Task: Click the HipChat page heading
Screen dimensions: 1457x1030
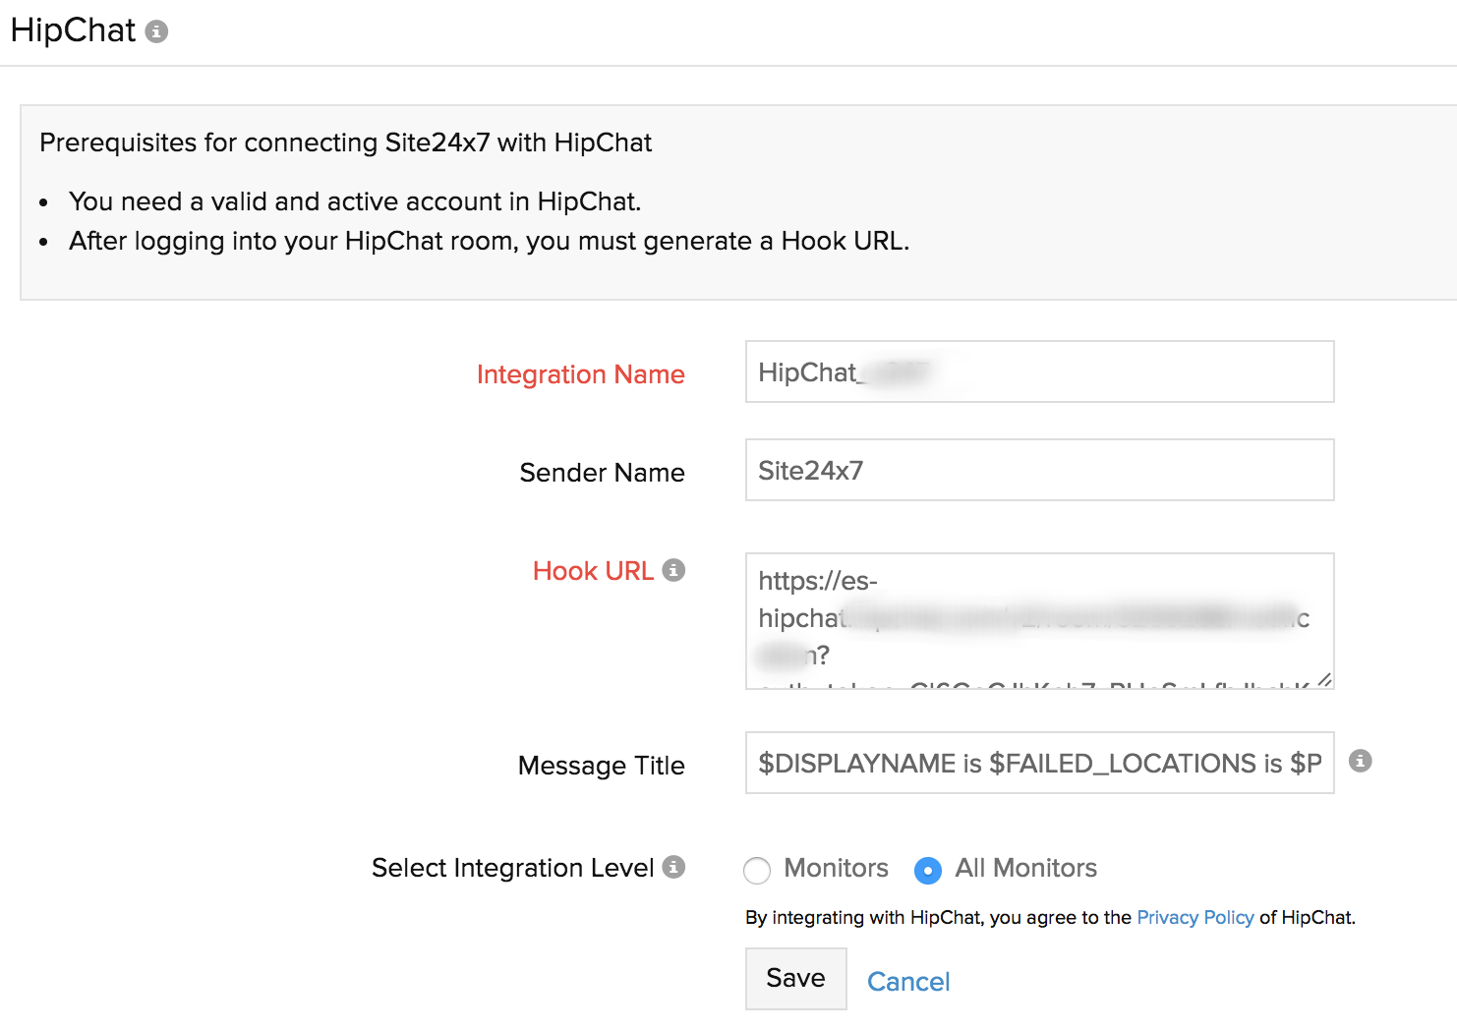Action: click(73, 30)
